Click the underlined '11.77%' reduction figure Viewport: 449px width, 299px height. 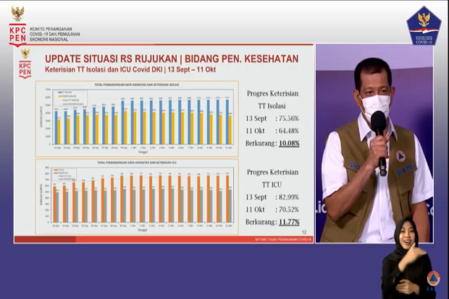click(289, 222)
